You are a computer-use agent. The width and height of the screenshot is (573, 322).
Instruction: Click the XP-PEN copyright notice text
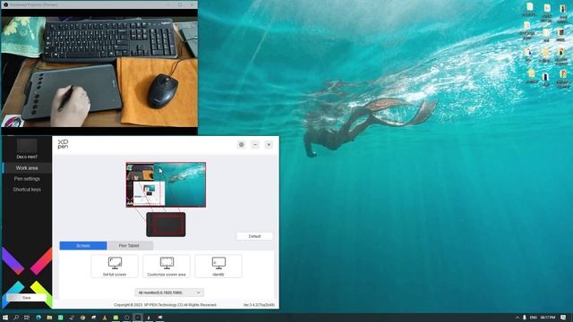(x=165, y=305)
